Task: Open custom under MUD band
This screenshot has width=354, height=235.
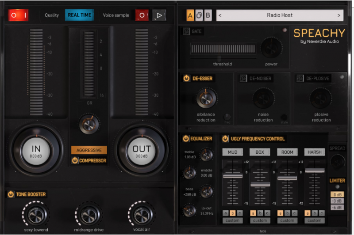Action: coord(233,220)
